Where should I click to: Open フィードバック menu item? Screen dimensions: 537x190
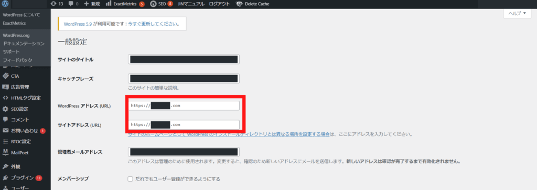coord(17,60)
